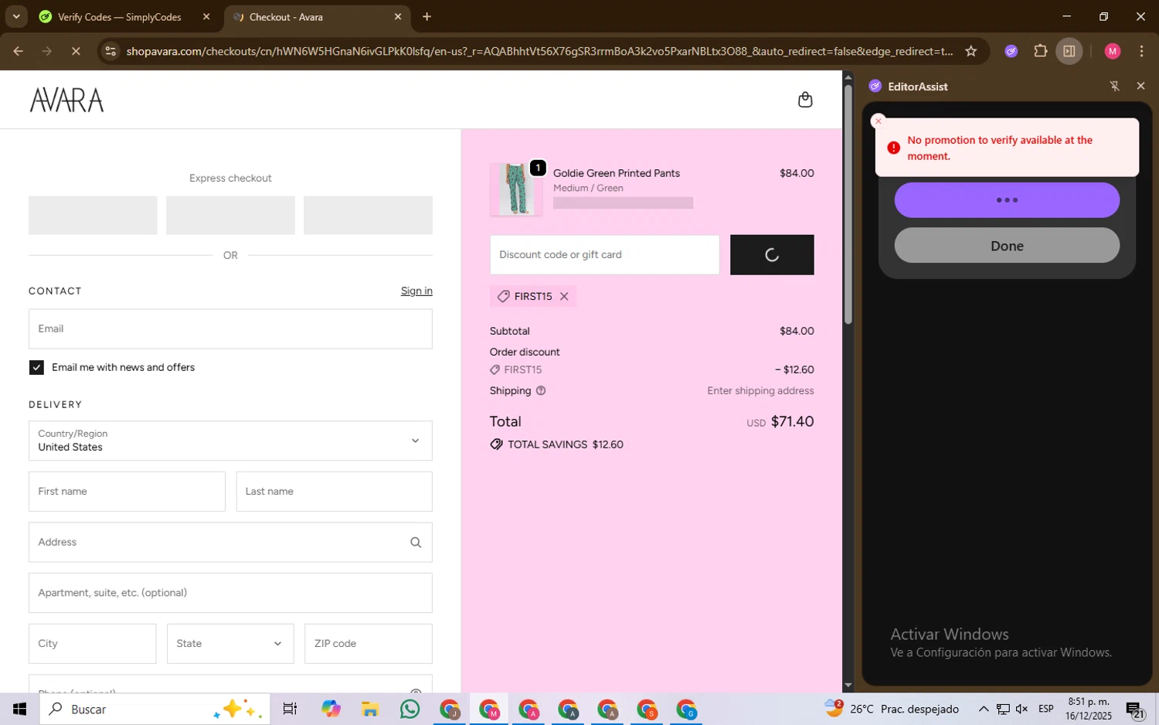1159x725 pixels.
Task: Click the Buscar taskbar search box
Action: tap(155, 710)
